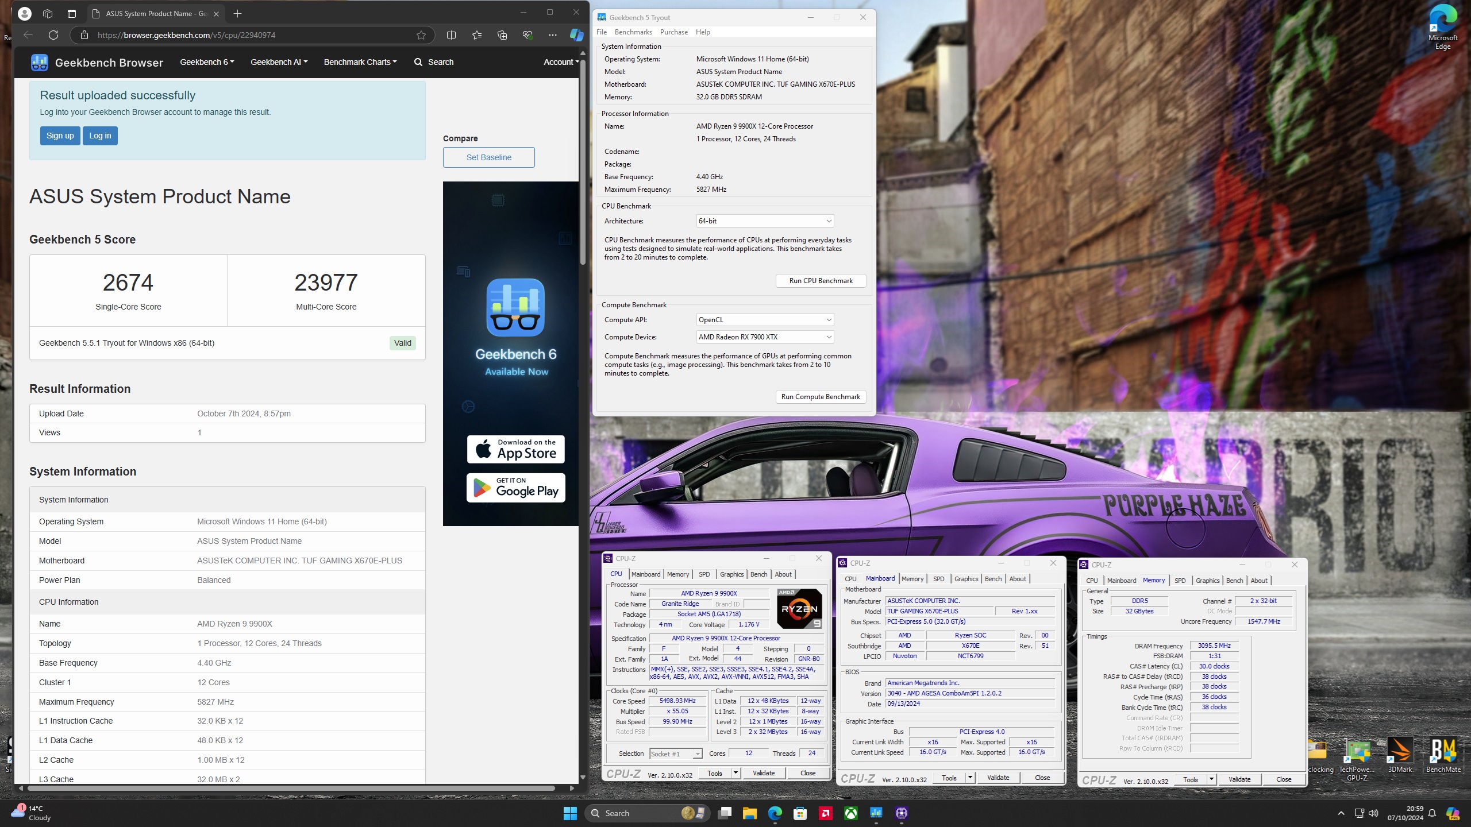Open AMD Software from the taskbar

click(826, 813)
